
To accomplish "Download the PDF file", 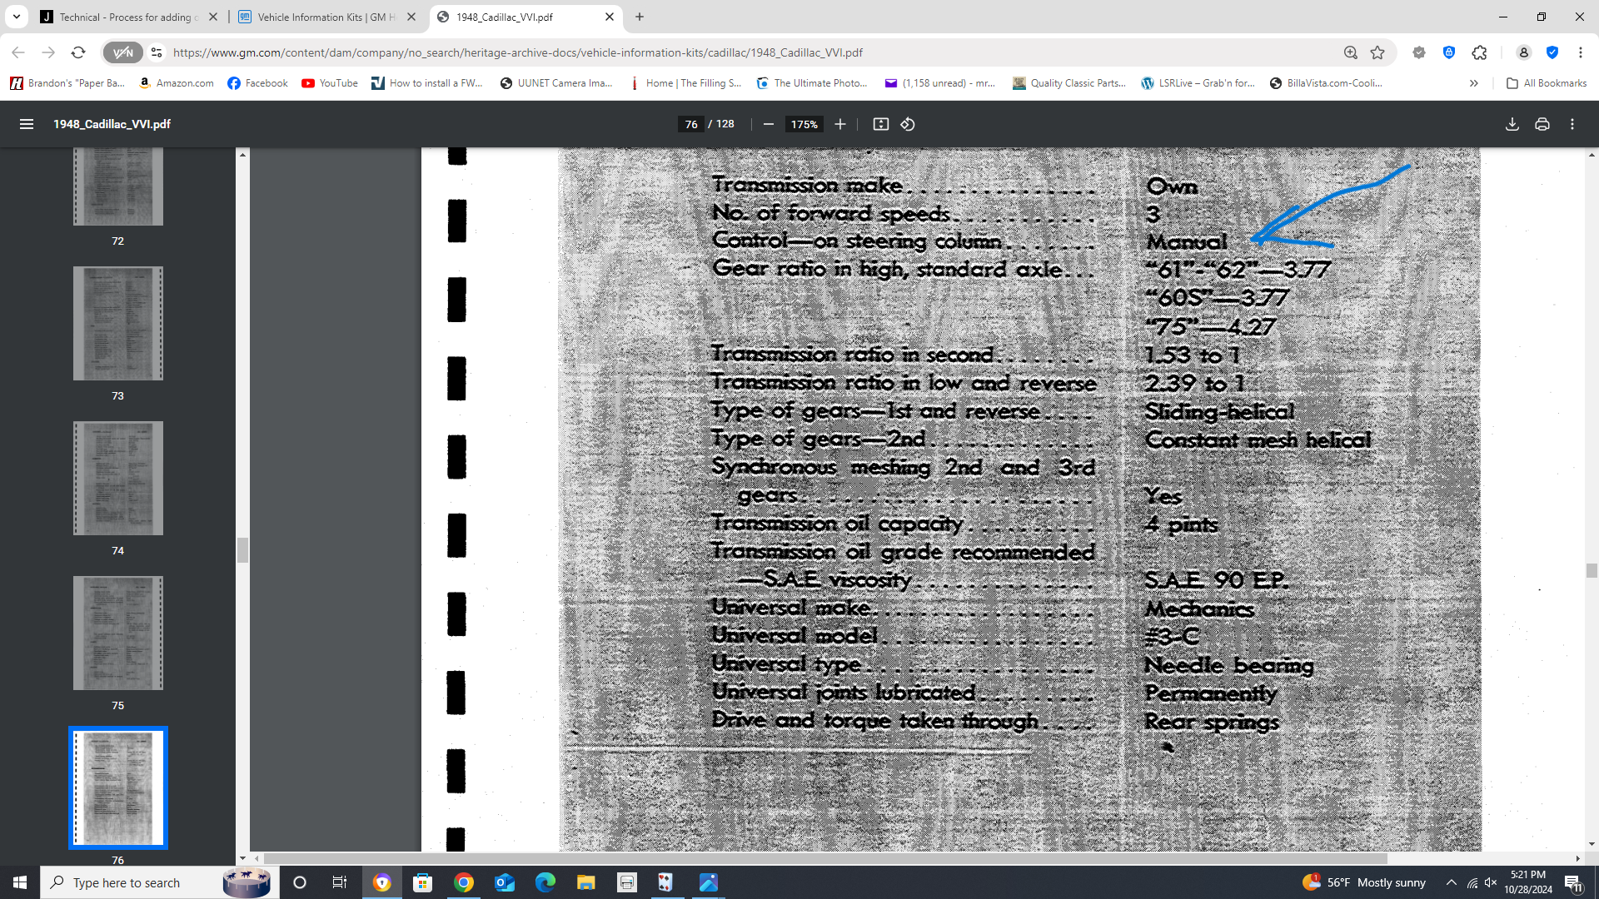I will click(1512, 124).
